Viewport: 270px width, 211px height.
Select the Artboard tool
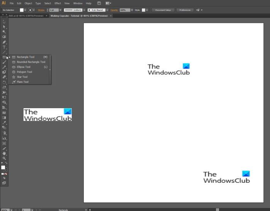pos(4,143)
